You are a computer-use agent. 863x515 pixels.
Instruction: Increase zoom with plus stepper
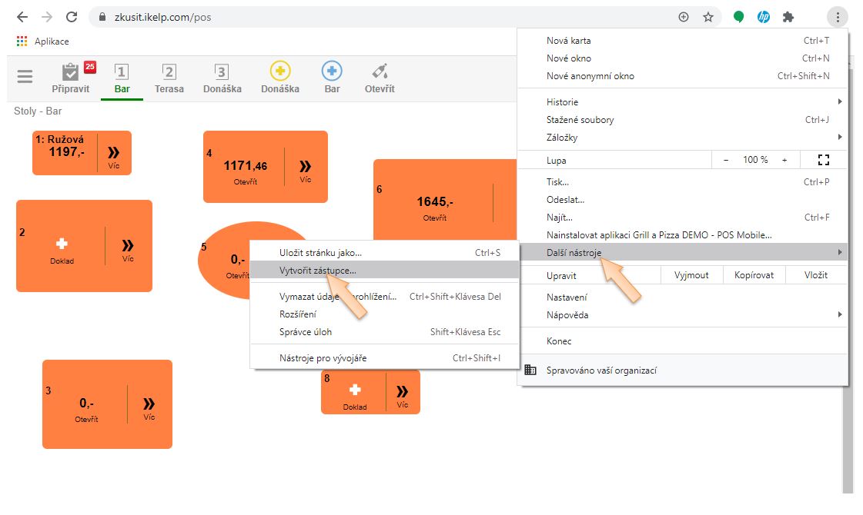click(x=784, y=160)
